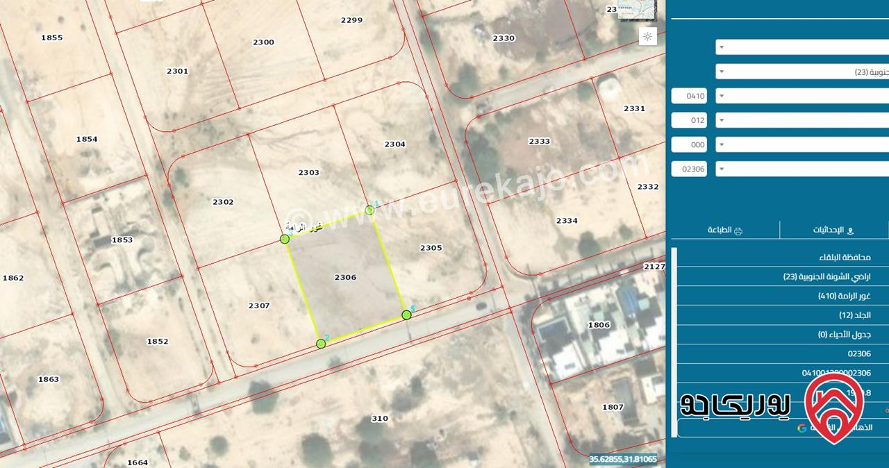The width and height of the screenshot is (889, 468).
Task: Open the الإحداثيات coordinates tab
Action: [833, 230]
